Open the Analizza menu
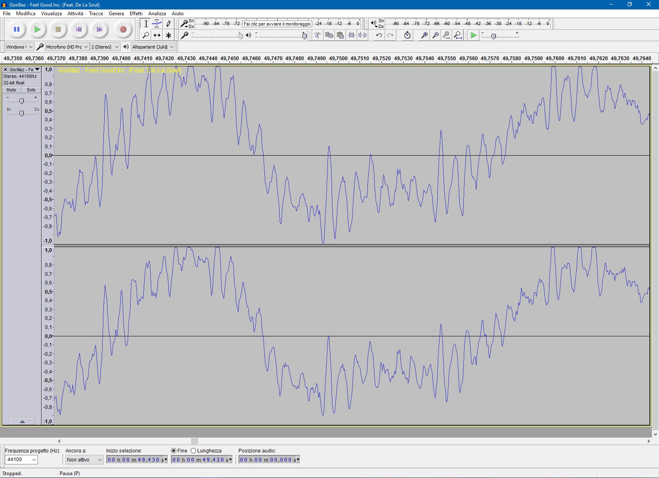 click(157, 14)
